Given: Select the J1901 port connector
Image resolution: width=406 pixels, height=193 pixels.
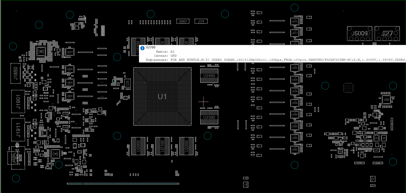Looking at the screenshot, I should pos(18,102).
